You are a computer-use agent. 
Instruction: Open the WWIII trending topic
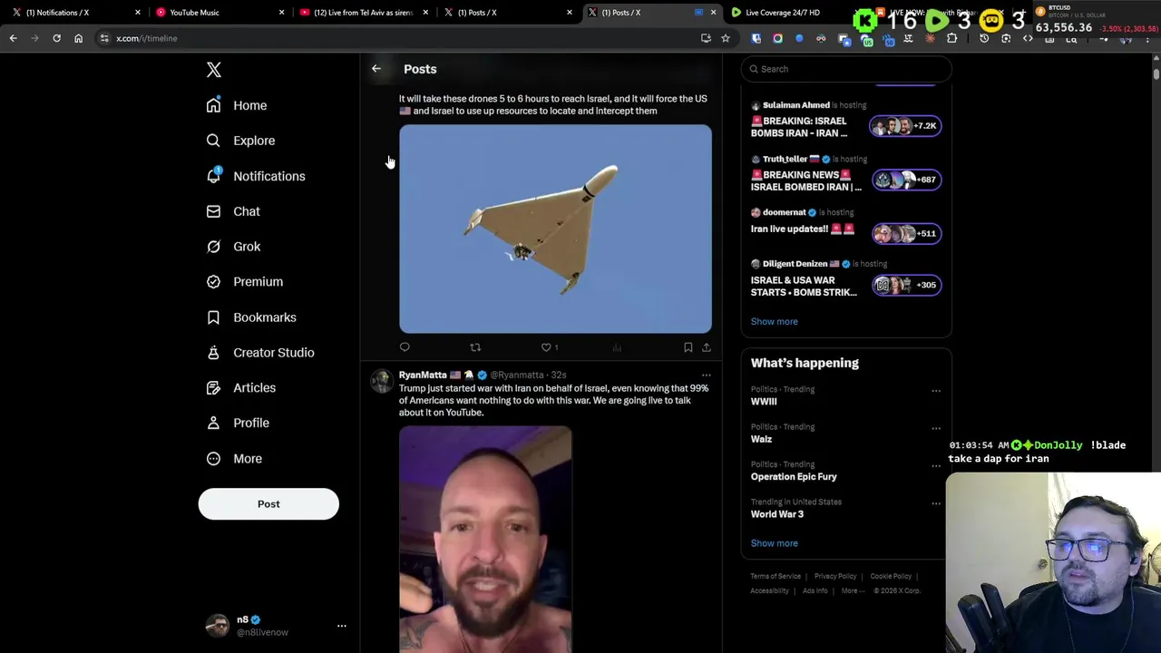point(764,401)
